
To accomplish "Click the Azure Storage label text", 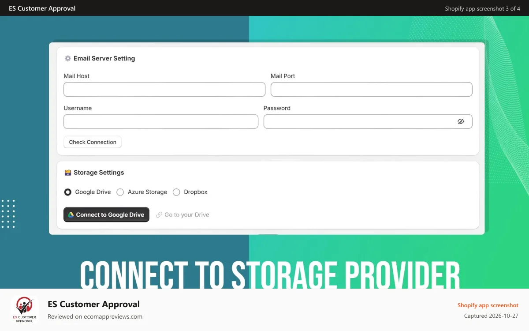I will 147,192.
